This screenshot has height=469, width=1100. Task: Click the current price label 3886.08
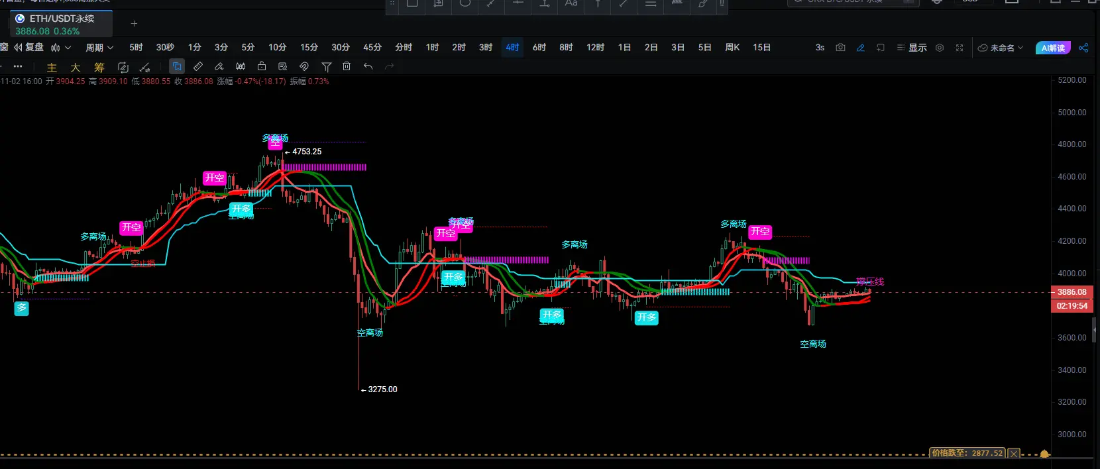tap(1072, 292)
